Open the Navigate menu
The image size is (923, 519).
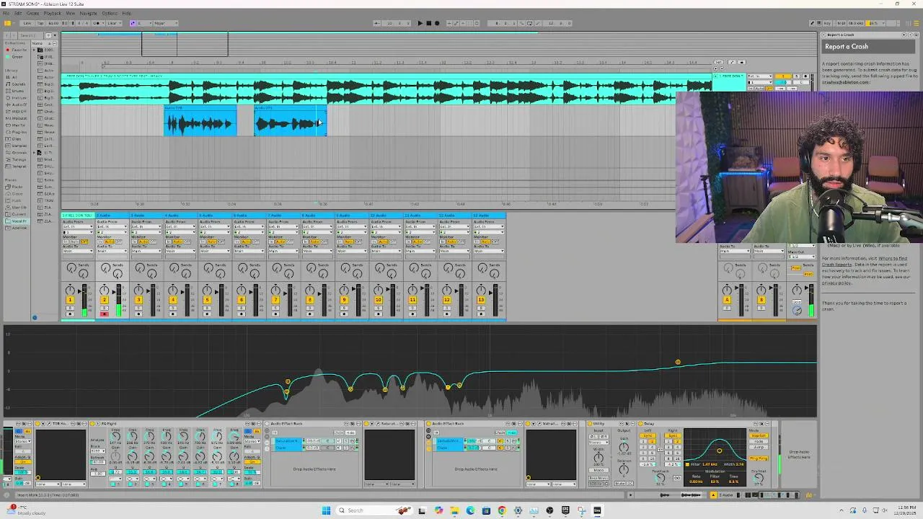[88, 13]
